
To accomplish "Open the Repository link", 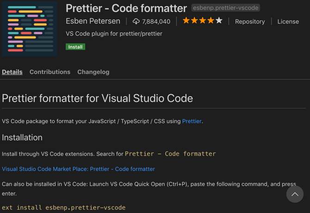I will pos(250,21).
